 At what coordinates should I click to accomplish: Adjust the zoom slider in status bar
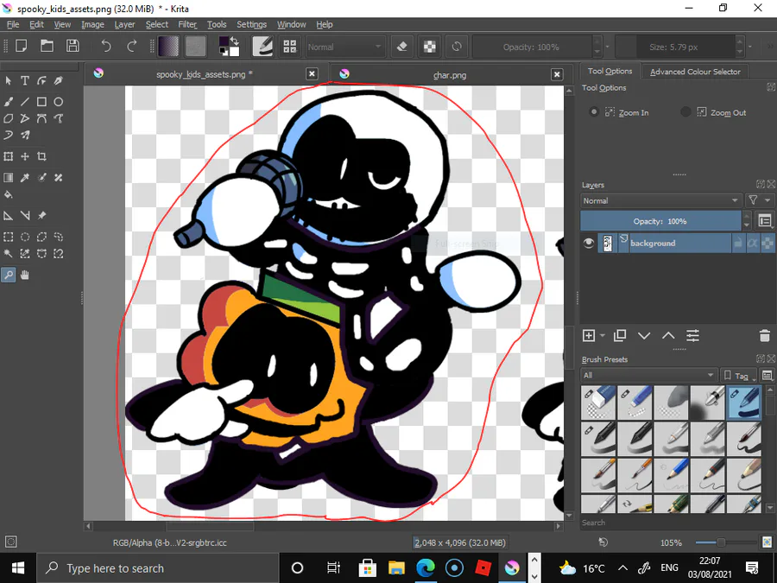pyautogui.click(x=725, y=542)
